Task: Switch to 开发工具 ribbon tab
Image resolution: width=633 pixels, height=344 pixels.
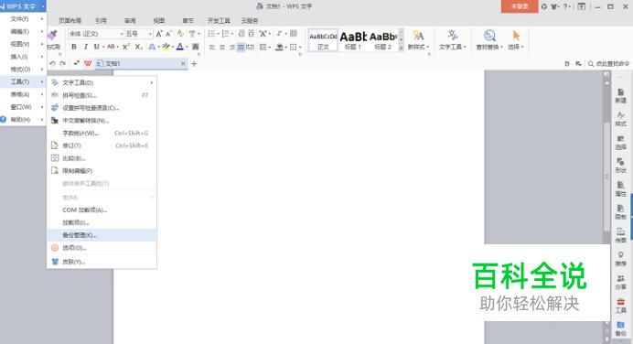Action: coord(219,21)
